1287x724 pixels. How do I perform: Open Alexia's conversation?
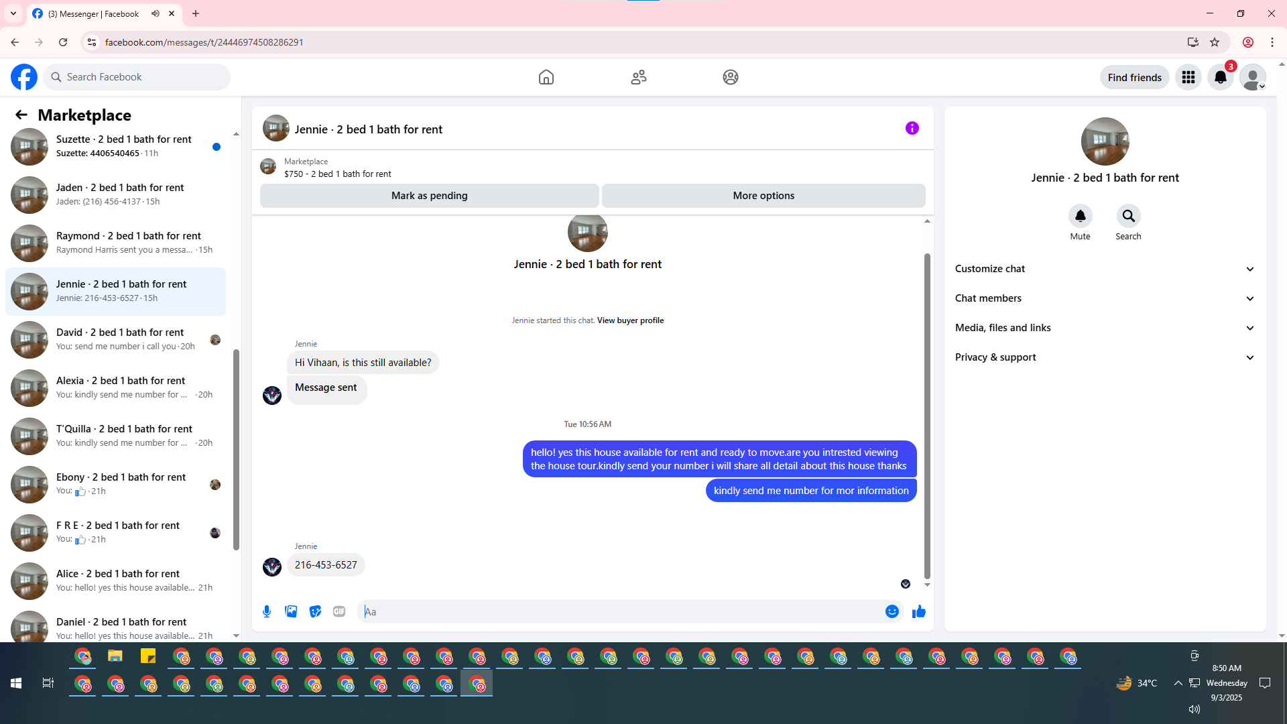[115, 388]
